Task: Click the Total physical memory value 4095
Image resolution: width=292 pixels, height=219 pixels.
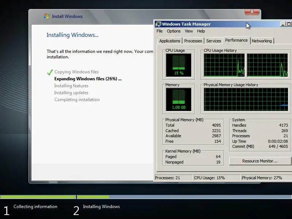Action: click(216, 125)
